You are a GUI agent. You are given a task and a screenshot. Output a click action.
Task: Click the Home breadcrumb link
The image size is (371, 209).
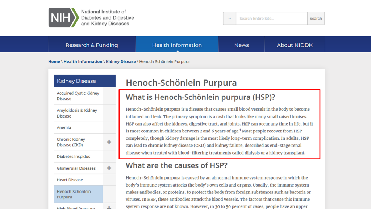pos(54,62)
